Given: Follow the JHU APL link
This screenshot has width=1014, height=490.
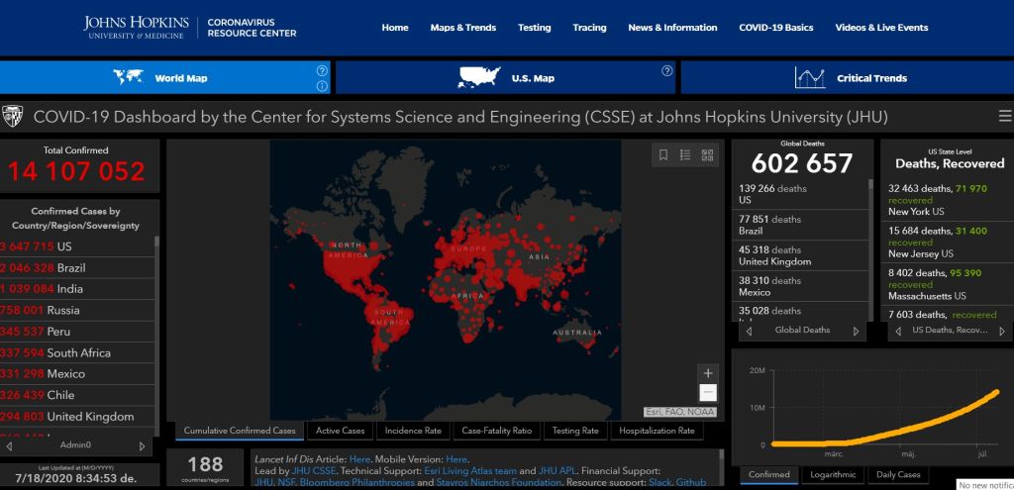Looking at the screenshot, I should coord(557,471).
